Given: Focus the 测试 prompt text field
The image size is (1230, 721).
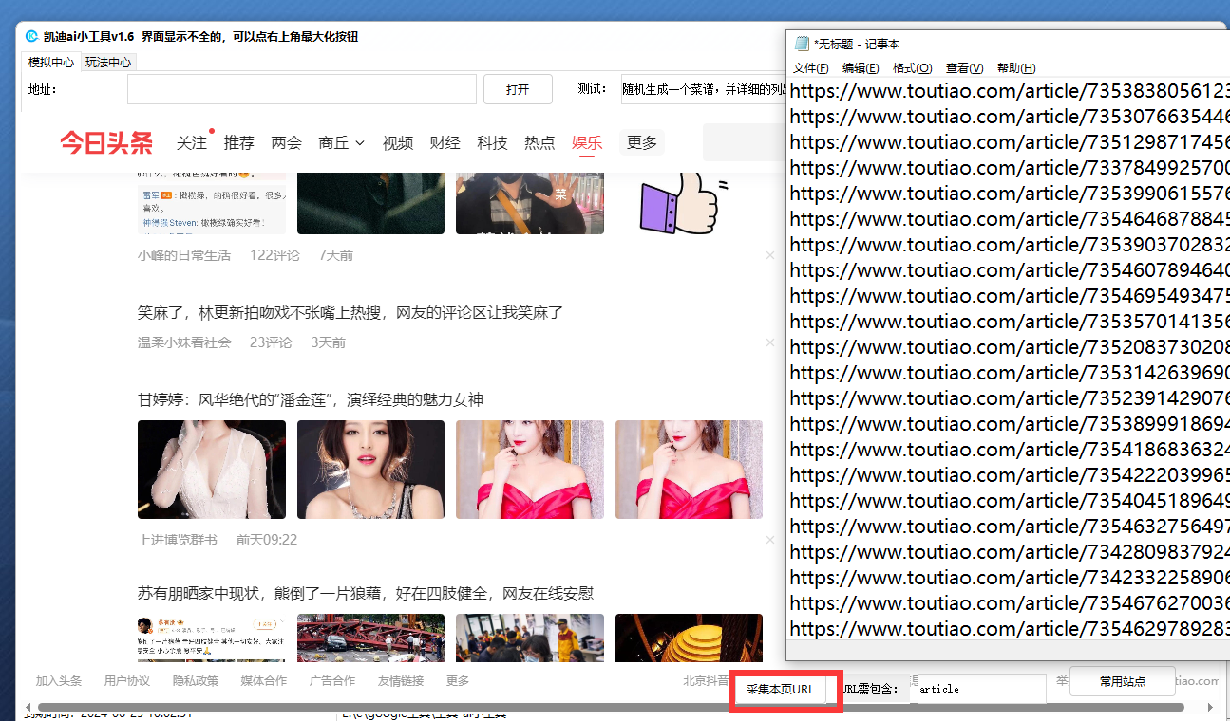Looking at the screenshot, I should coord(705,89).
